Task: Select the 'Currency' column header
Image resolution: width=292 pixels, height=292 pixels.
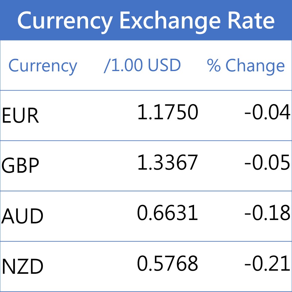Action: (x=43, y=66)
